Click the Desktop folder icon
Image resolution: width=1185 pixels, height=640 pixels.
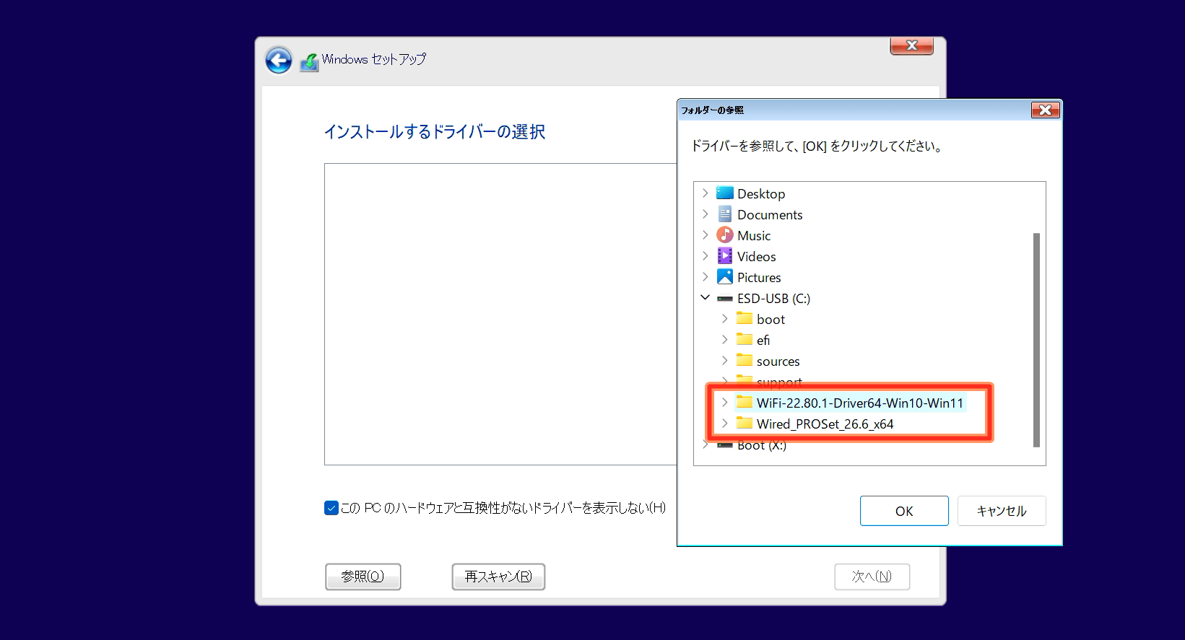coord(724,193)
